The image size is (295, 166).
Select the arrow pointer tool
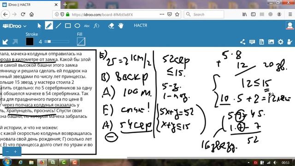(x=39, y=26)
